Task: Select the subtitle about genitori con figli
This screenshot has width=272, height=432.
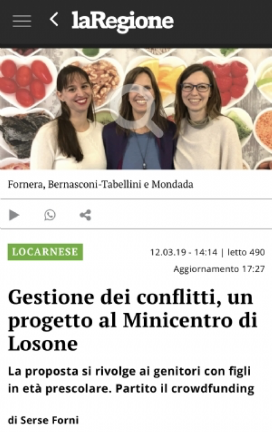Action: point(131,380)
